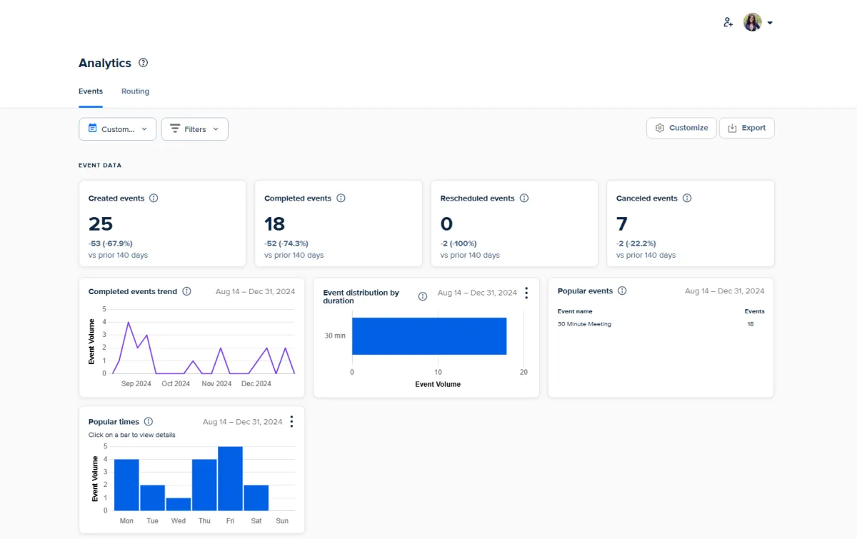857x539 pixels.
Task: Click the gear icon on Customize
Action: pyautogui.click(x=660, y=128)
